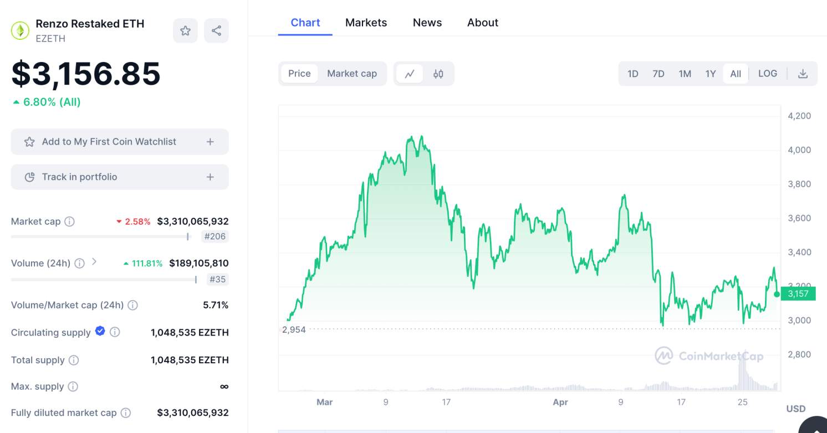Viewport: 827px width, 433px height.
Task: Star Renzo Restaked ETH as favorite
Action: click(x=185, y=31)
